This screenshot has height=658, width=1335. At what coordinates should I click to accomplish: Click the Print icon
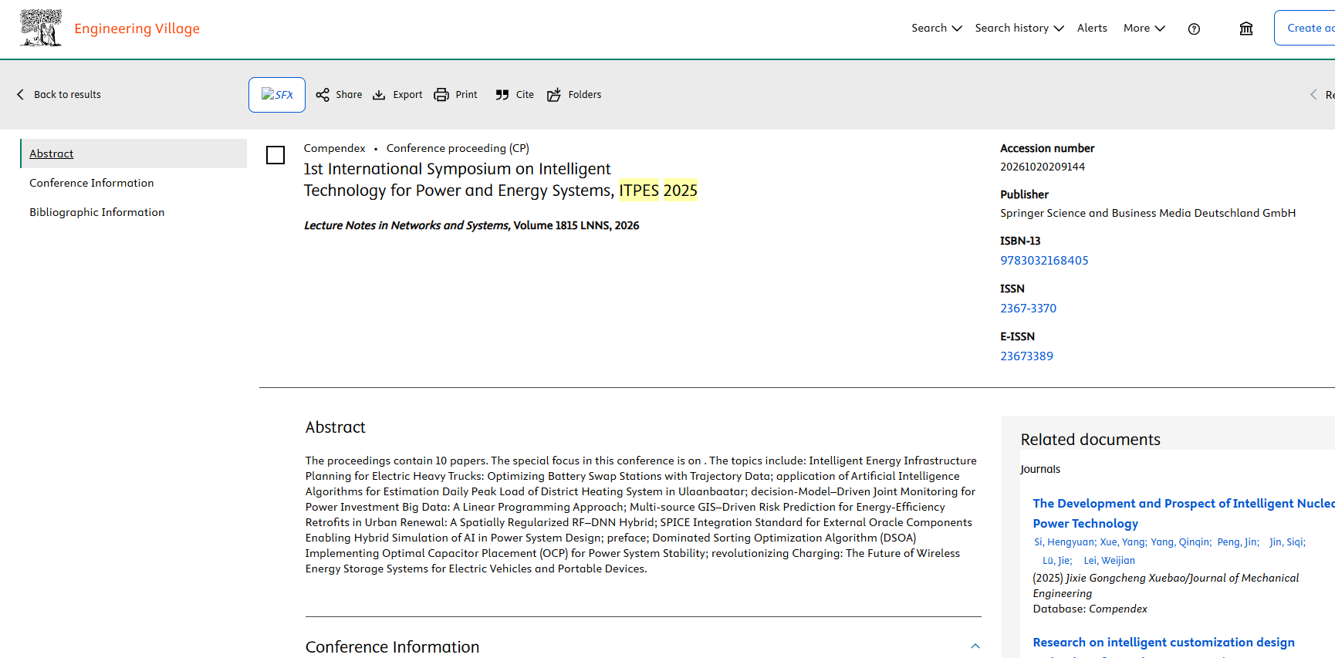(x=441, y=95)
